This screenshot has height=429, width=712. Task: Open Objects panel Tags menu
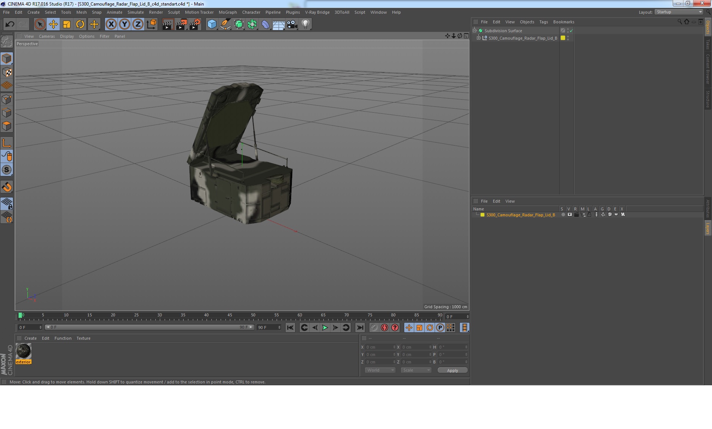pyautogui.click(x=543, y=22)
